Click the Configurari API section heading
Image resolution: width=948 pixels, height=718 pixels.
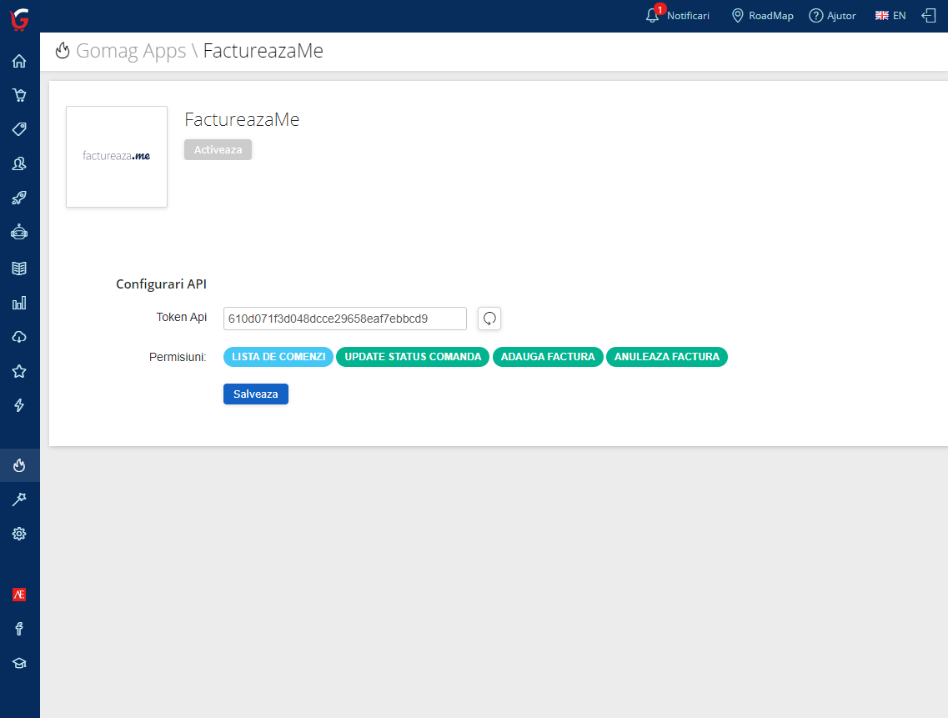click(x=162, y=284)
